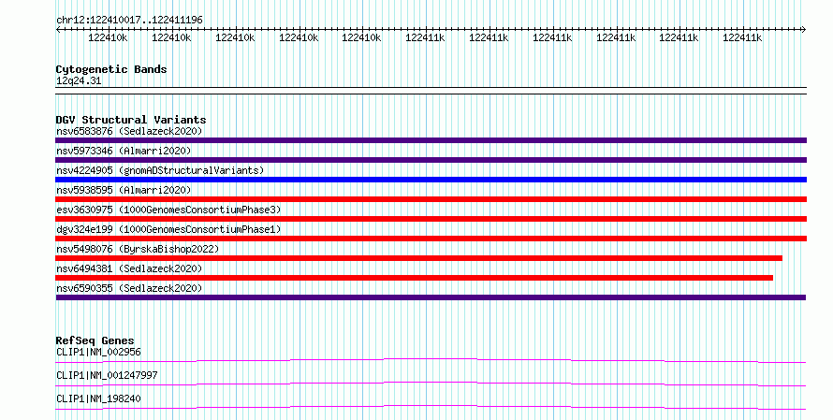Click the CLIP1|NM_002956 magenta intron line
The image size is (833, 420).
click(431, 361)
